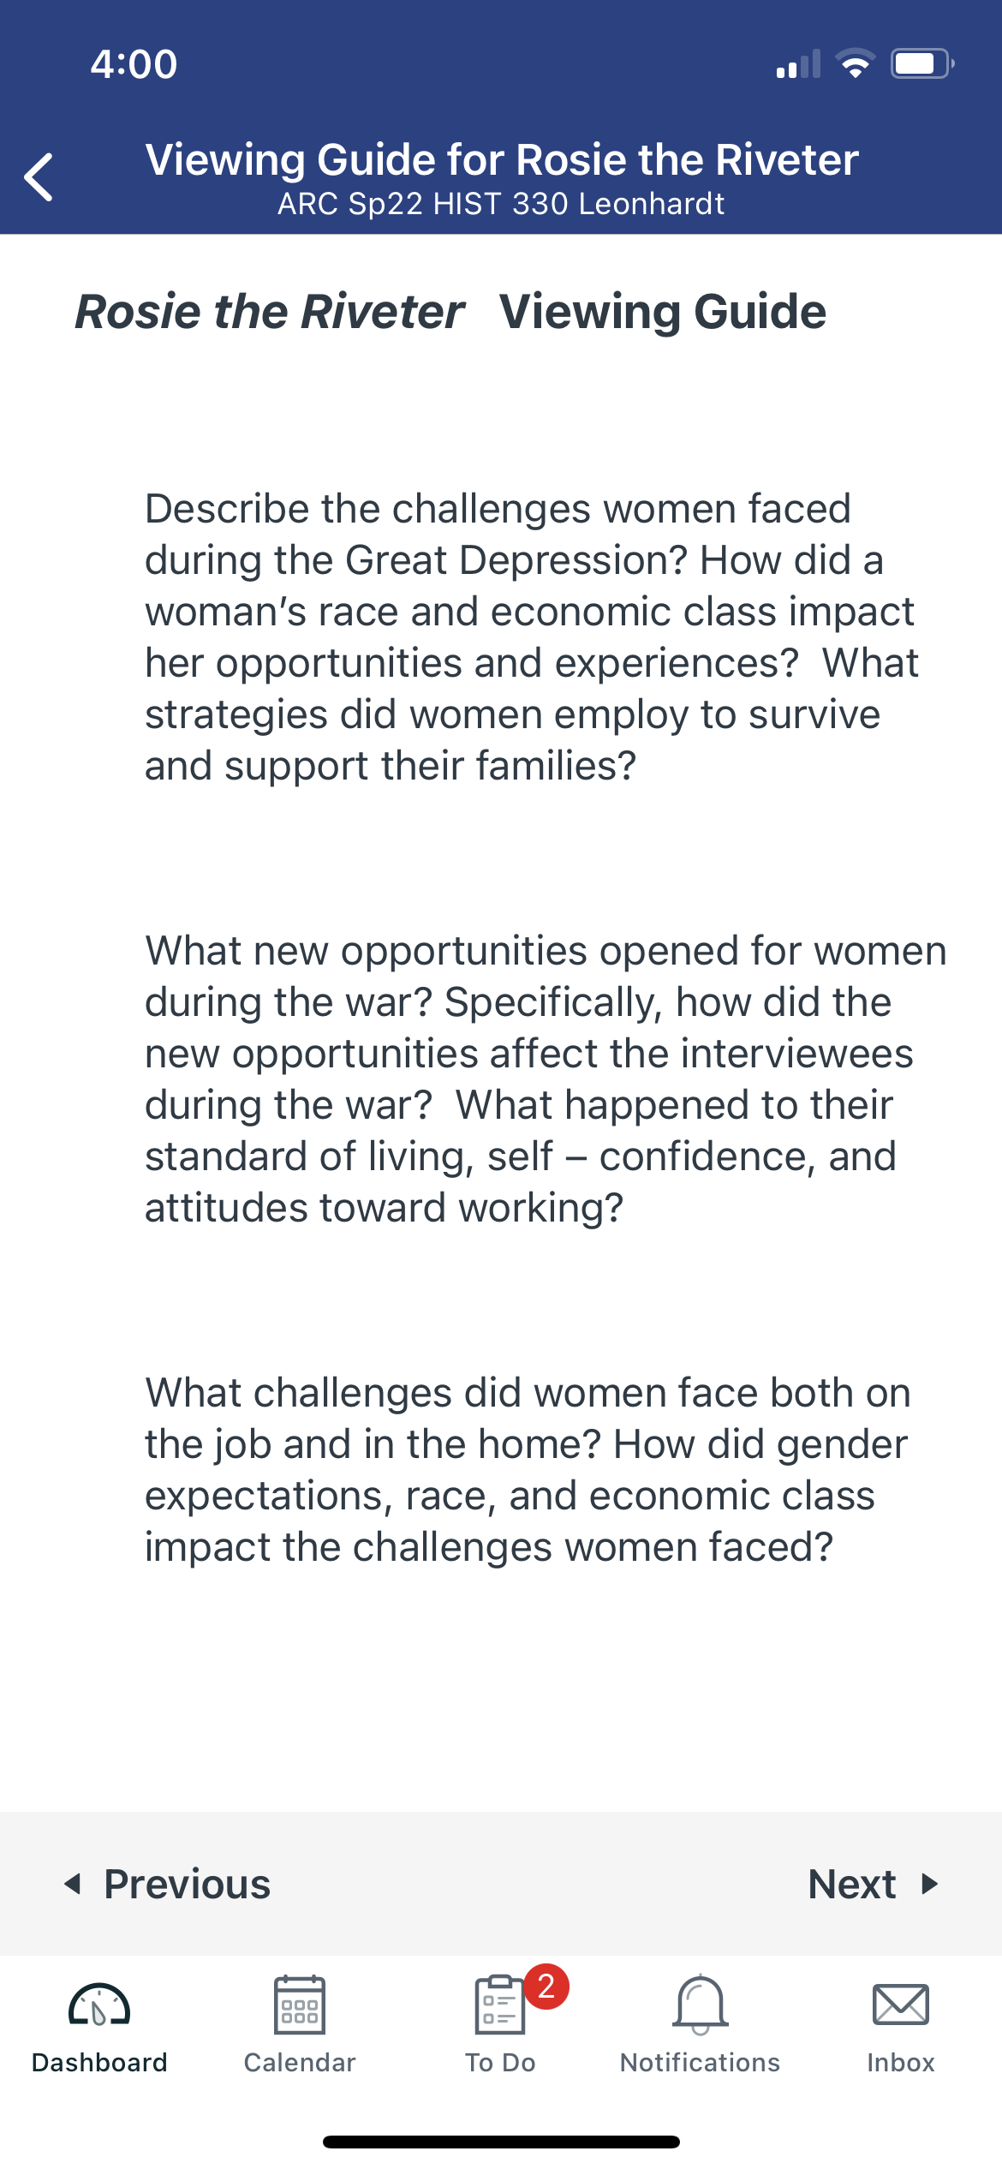Screen dimensions: 1002x2169
Task: Tap the left triangle beside Previous
Action: [74, 1884]
